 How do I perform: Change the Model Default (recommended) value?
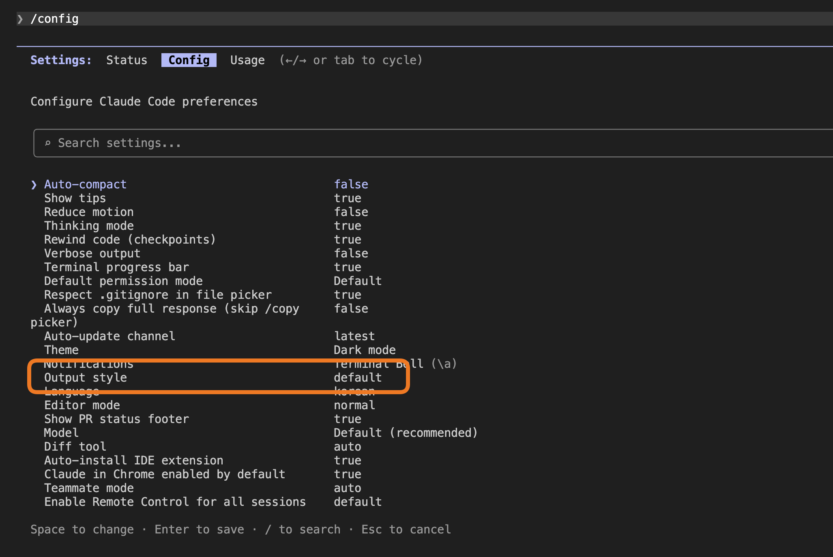(x=406, y=433)
